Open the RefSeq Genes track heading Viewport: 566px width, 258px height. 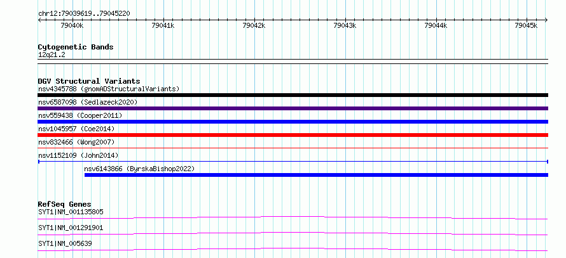65,204
